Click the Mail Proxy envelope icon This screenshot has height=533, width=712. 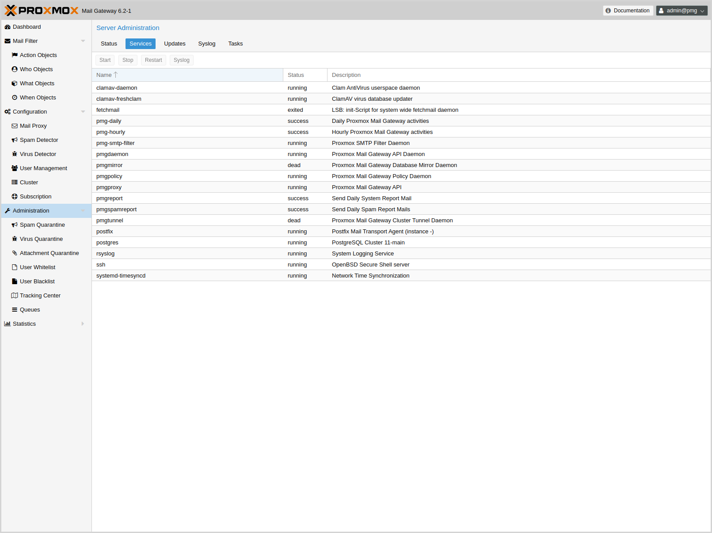click(x=15, y=126)
